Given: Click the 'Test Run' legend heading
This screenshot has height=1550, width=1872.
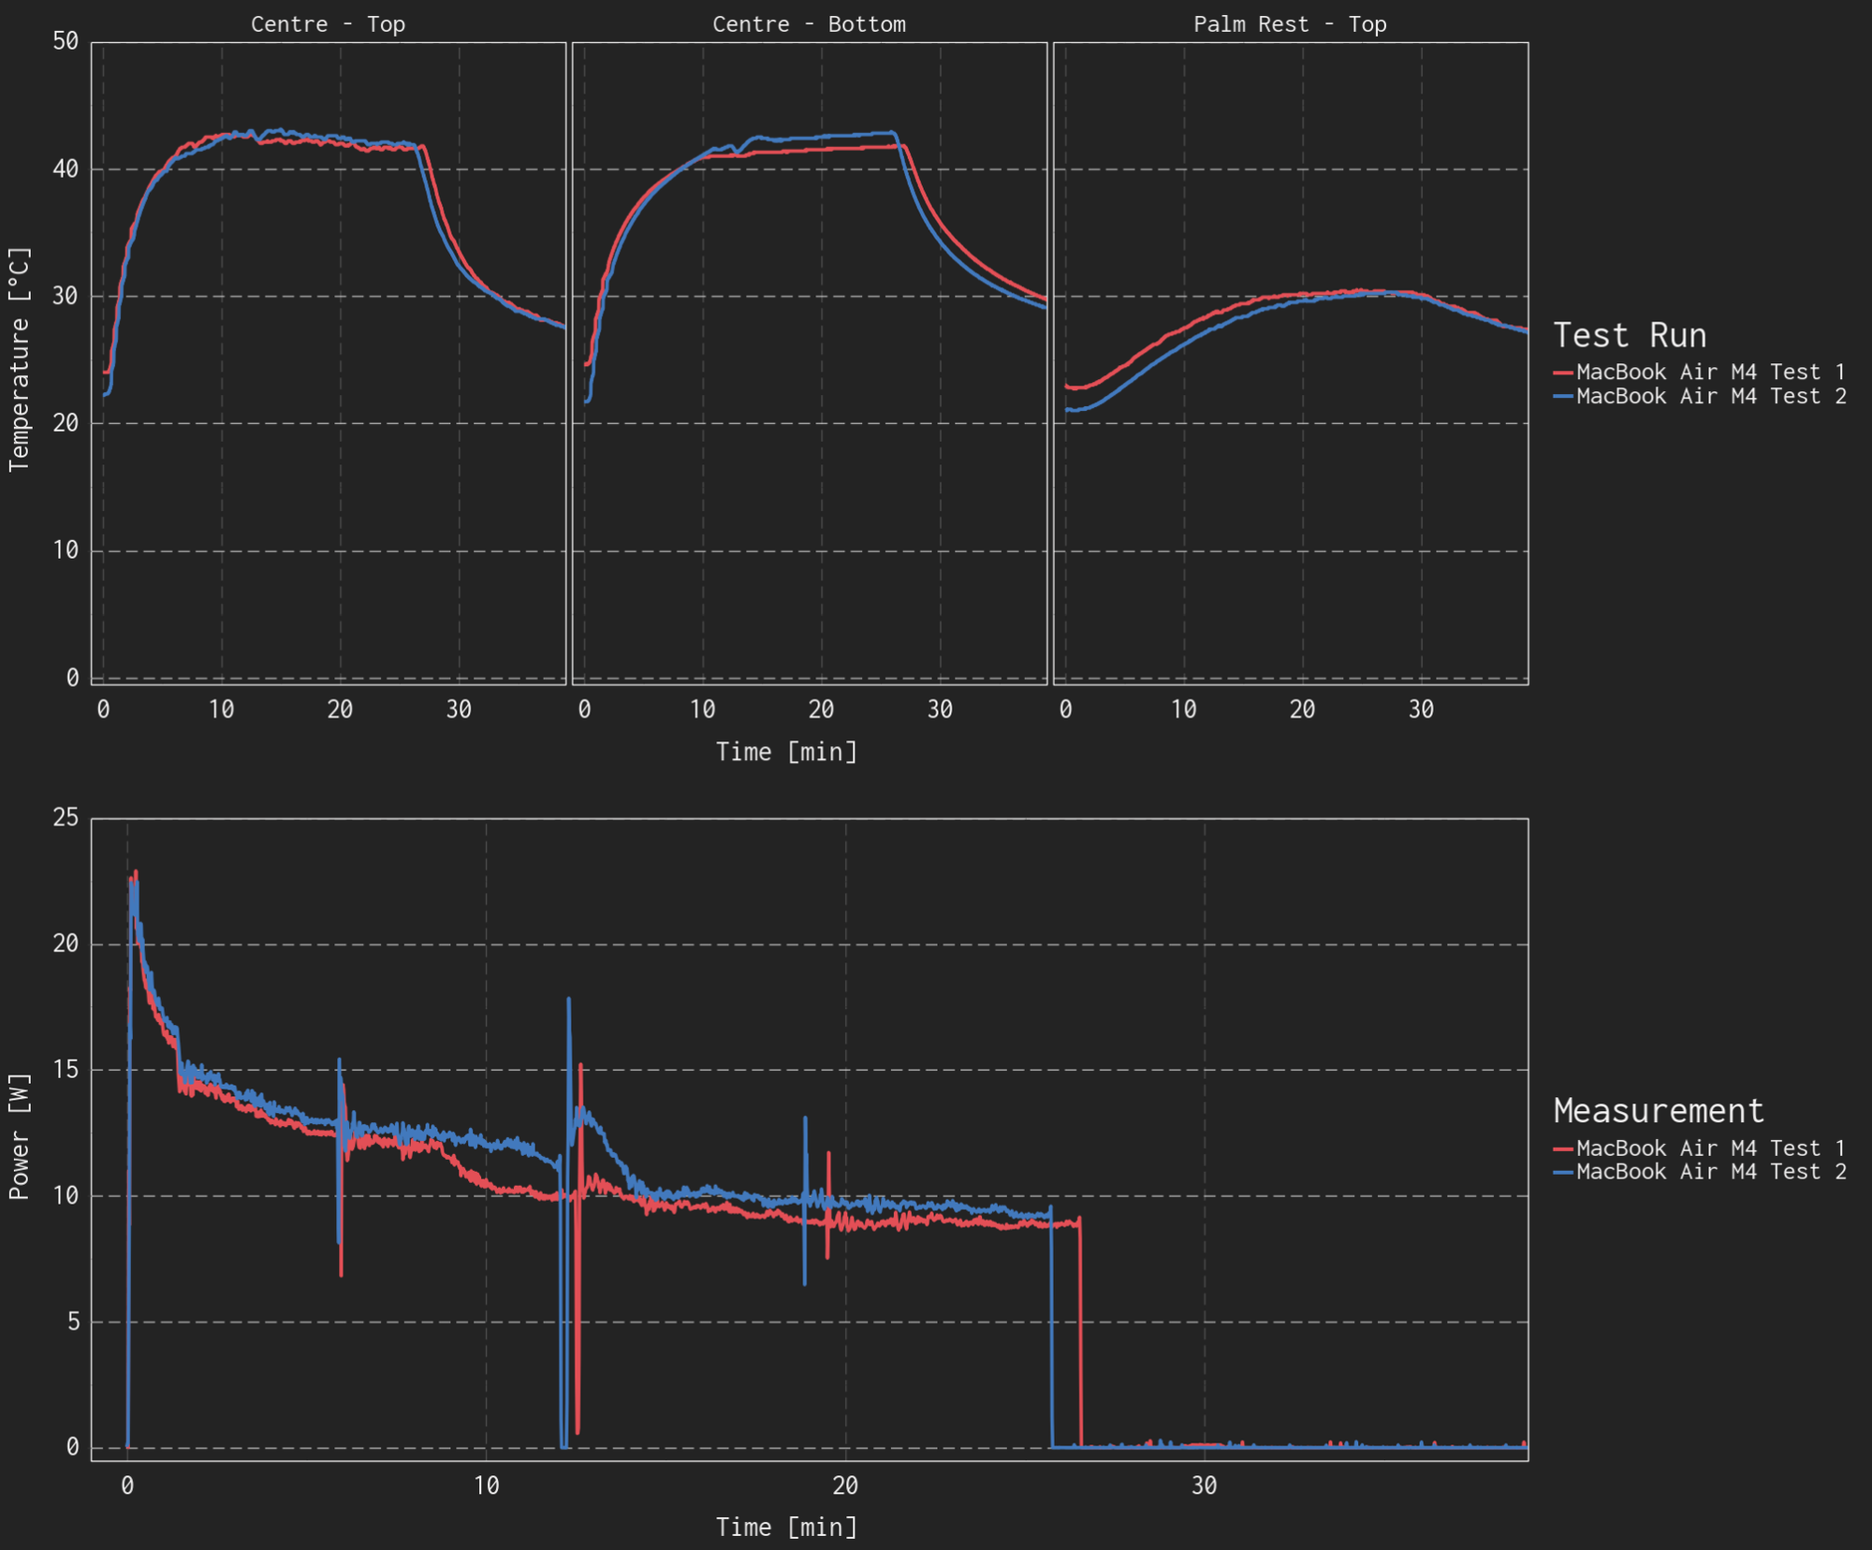Looking at the screenshot, I should 1630,335.
